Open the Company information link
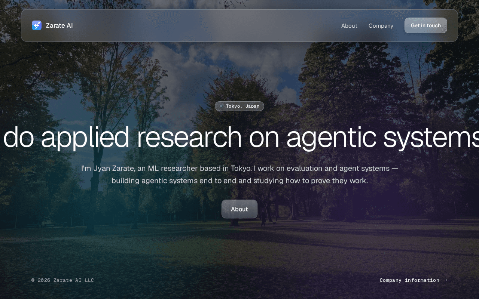479x299 pixels. click(x=414, y=280)
